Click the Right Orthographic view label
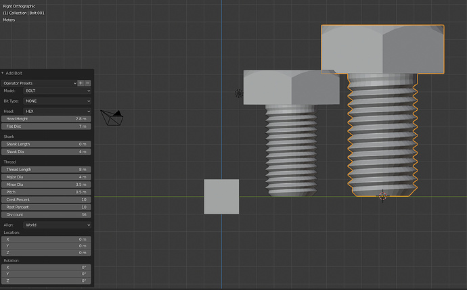Screen dimensions: 467x290 [19, 6]
